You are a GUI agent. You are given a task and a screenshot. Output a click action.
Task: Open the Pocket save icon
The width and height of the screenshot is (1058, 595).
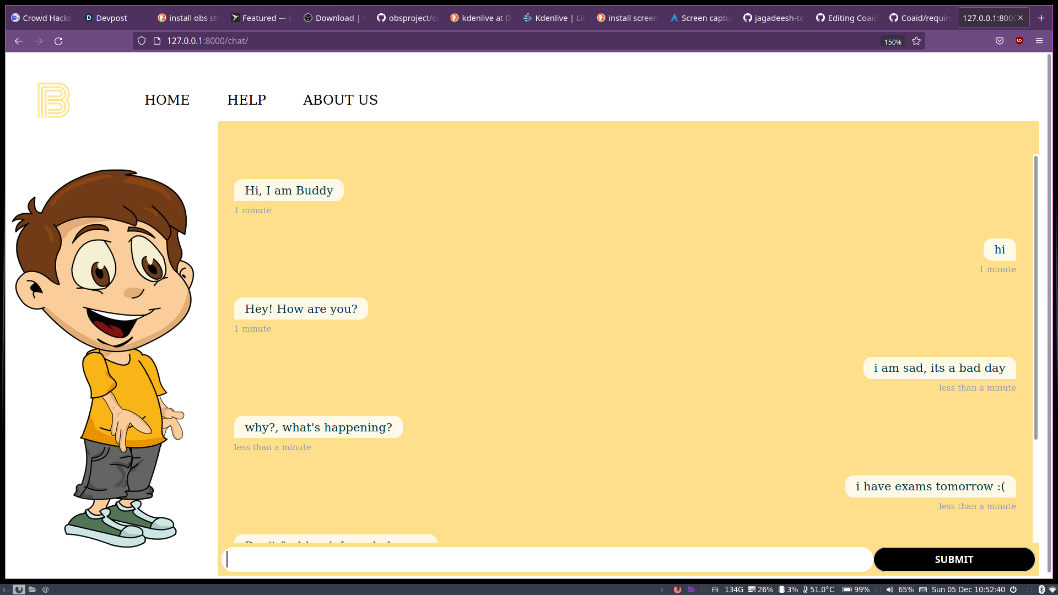pos(1000,41)
